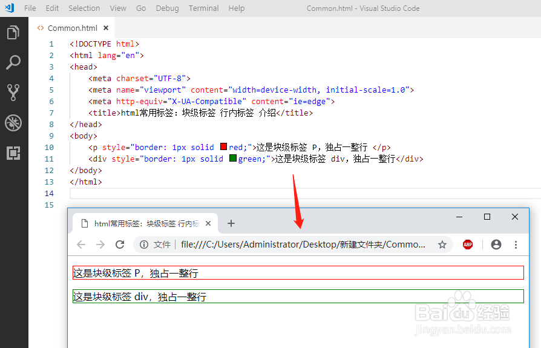
Task: Click the red-bordered P paragraph in browser
Action: click(x=298, y=273)
